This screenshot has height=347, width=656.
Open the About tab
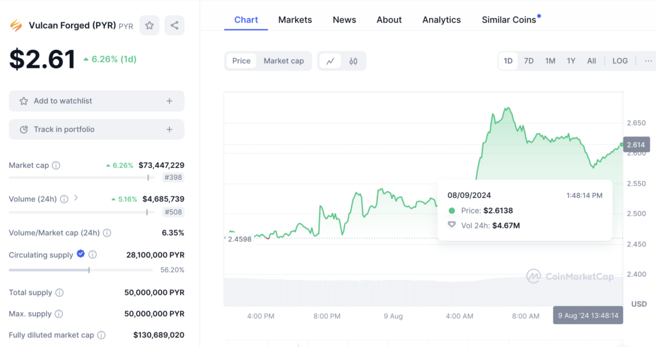click(389, 20)
